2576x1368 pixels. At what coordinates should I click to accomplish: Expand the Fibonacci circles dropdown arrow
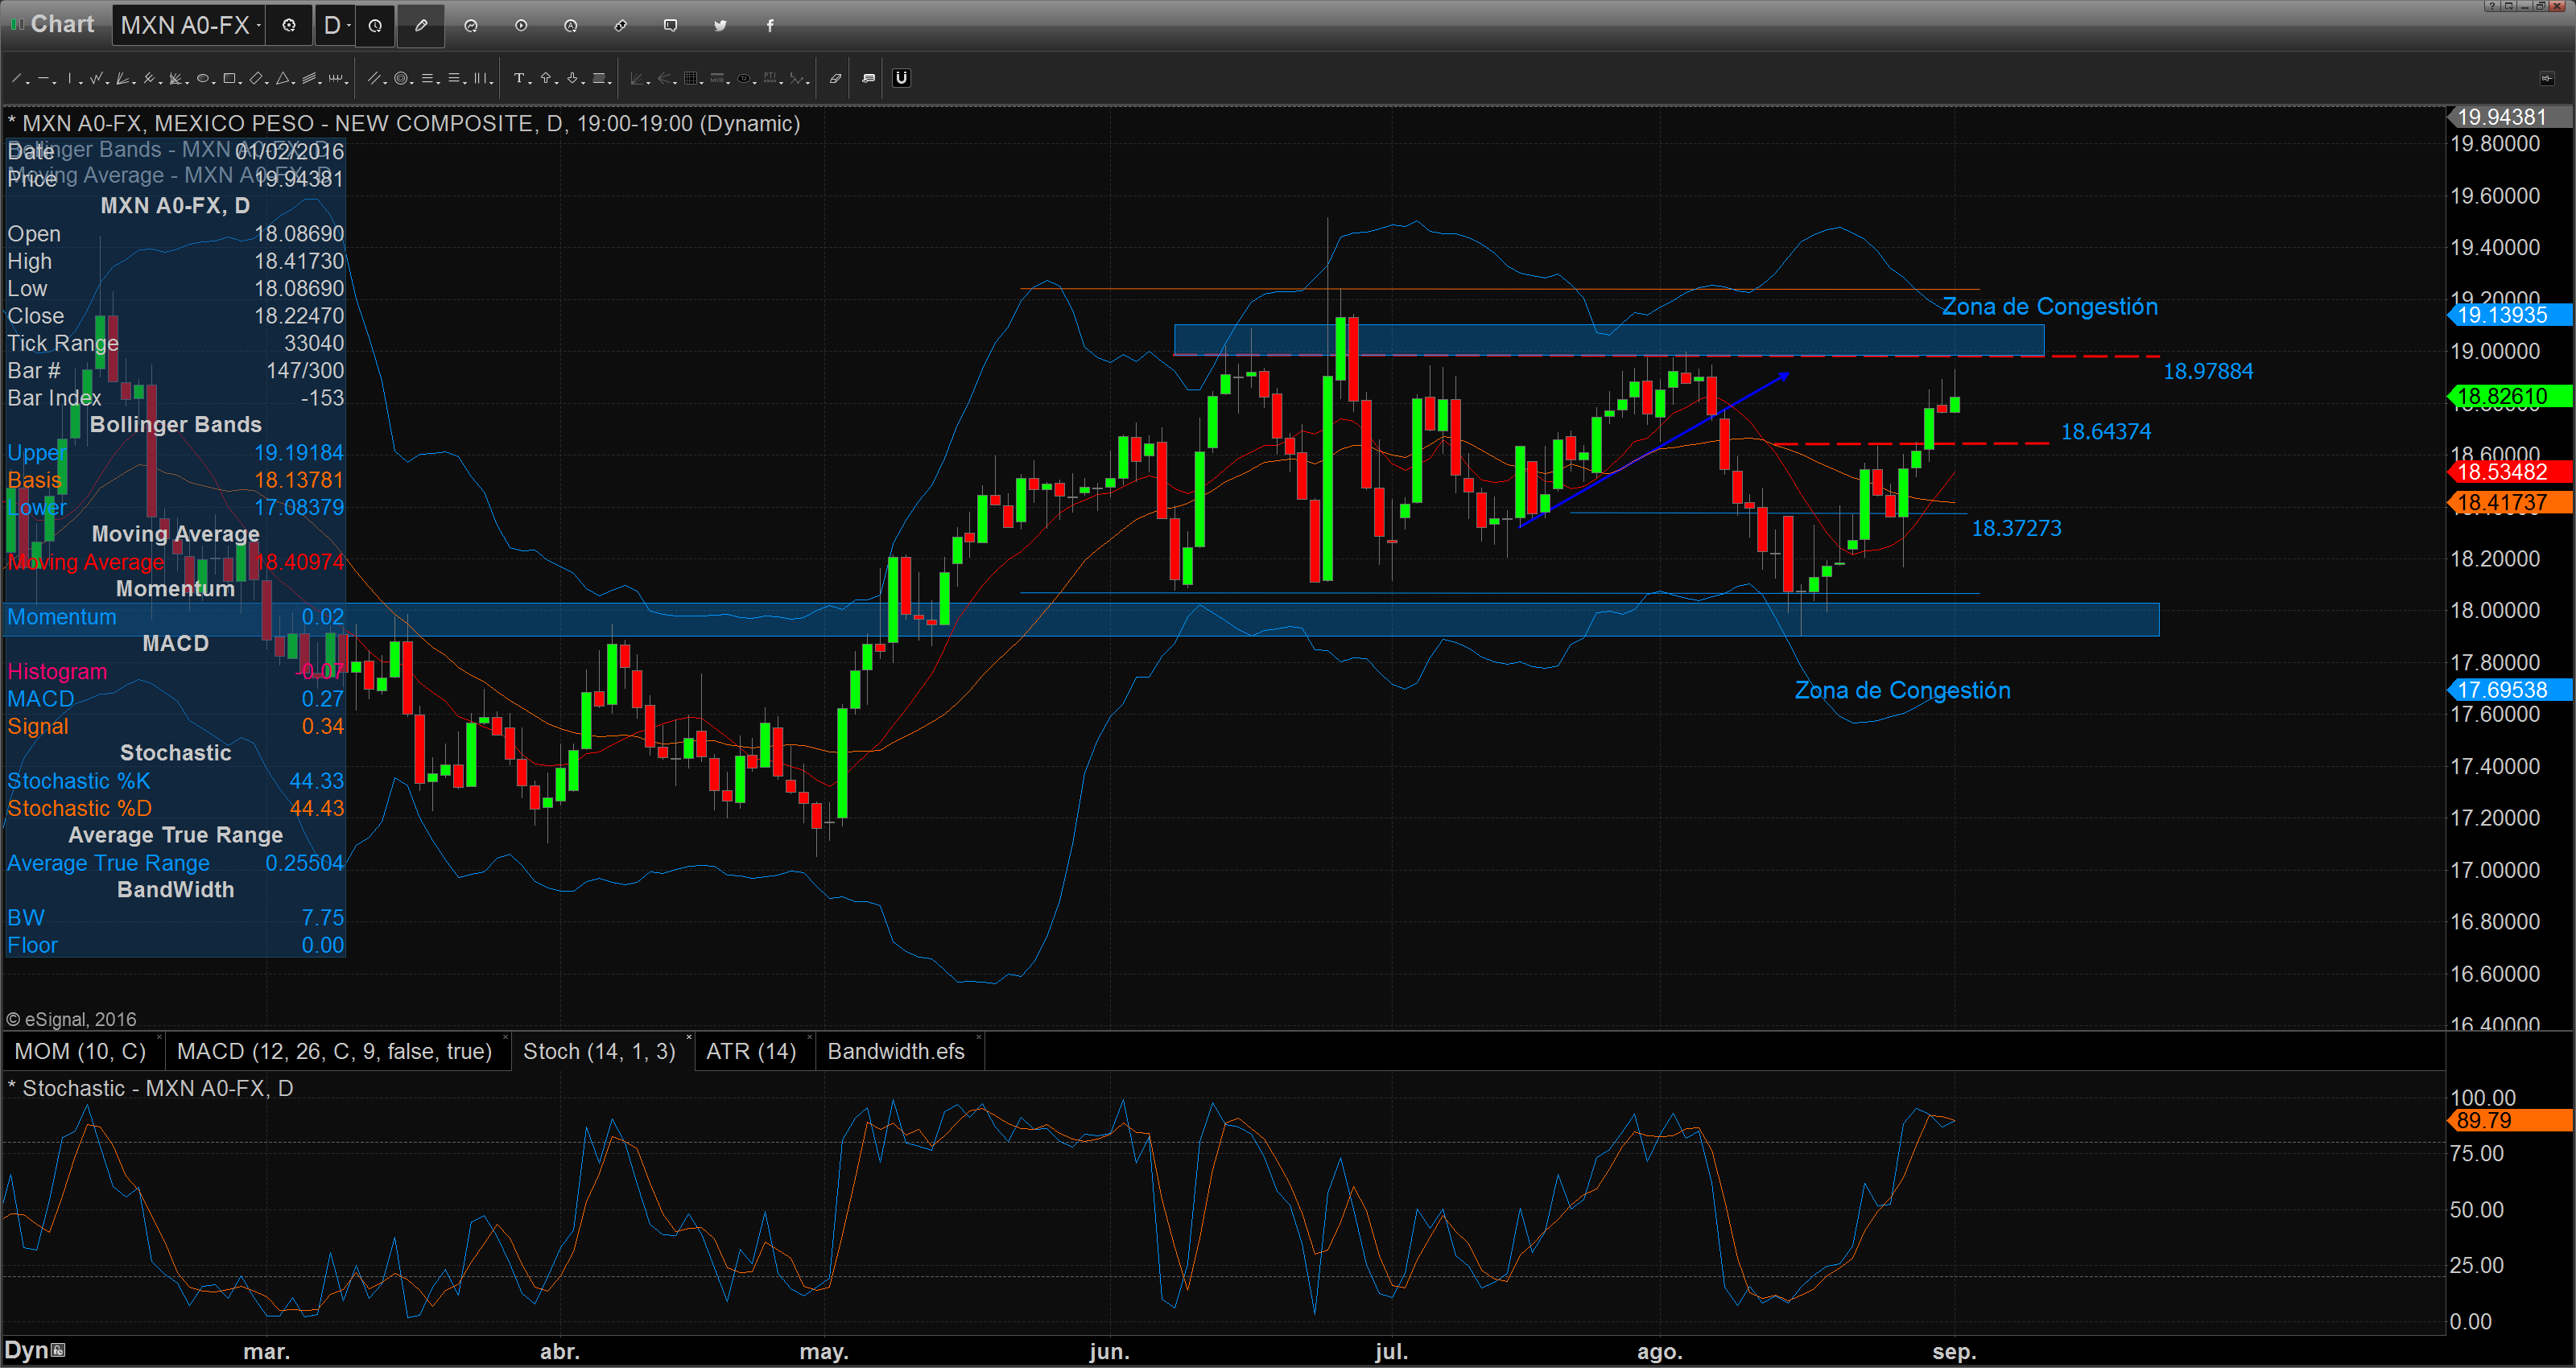[x=412, y=84]
